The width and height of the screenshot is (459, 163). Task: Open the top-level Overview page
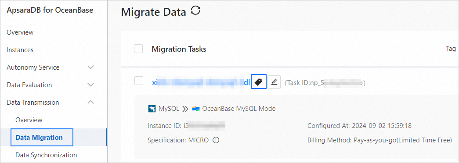point(20,32)
